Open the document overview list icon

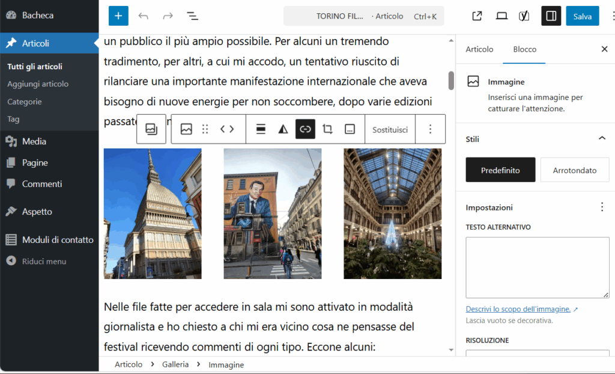point(192,16)
